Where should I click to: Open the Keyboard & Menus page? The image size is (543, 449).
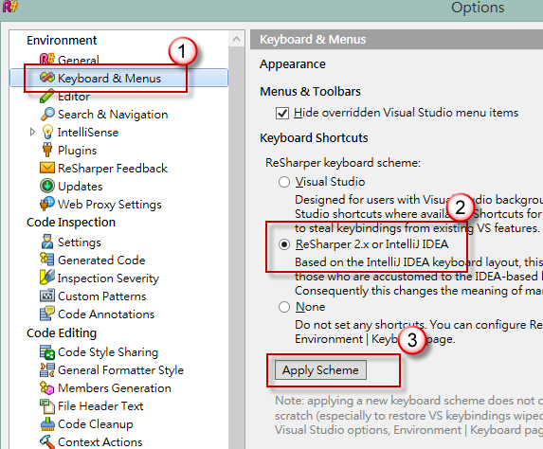pos(109,79)
